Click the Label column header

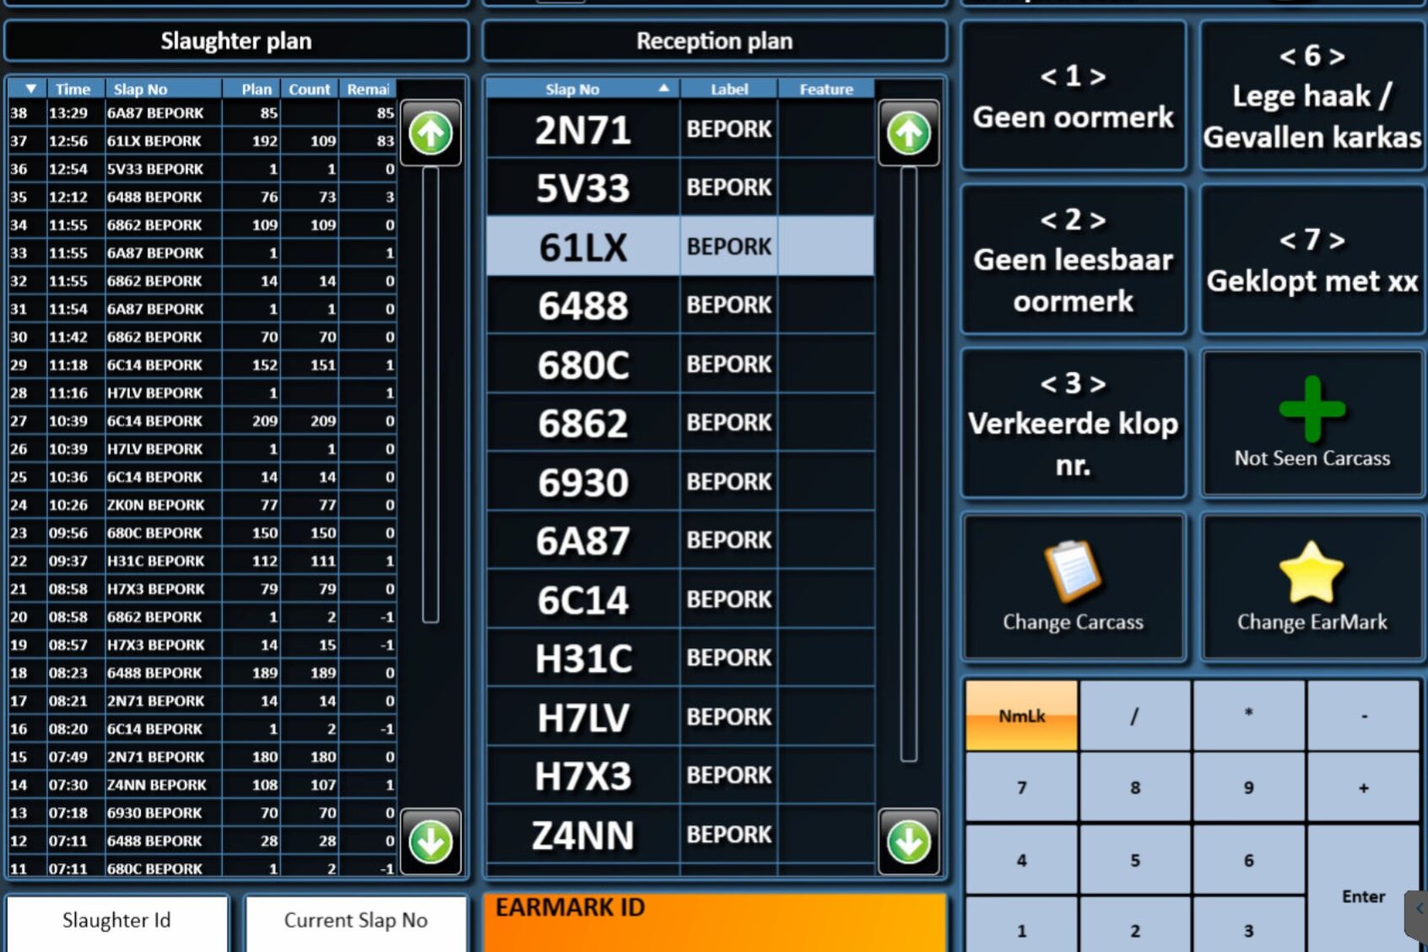point(728,89)
